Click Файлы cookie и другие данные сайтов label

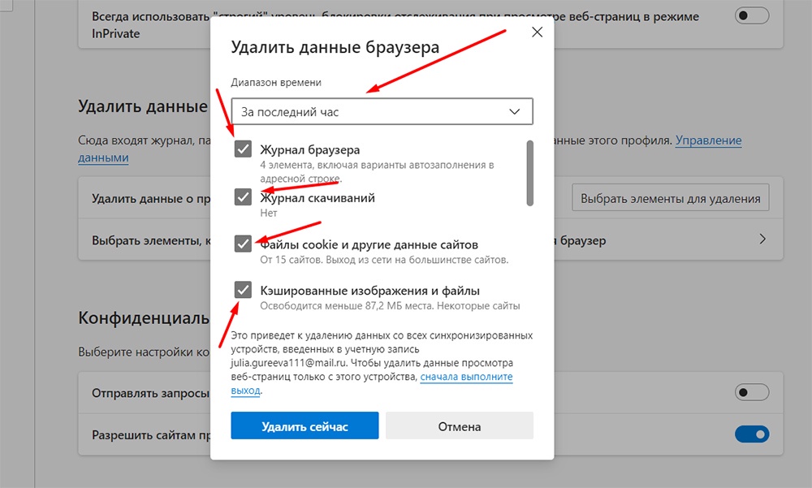click(x=369, y=244)
